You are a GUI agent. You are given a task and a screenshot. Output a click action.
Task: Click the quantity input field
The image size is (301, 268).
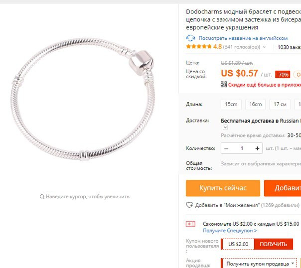(242, 148)
